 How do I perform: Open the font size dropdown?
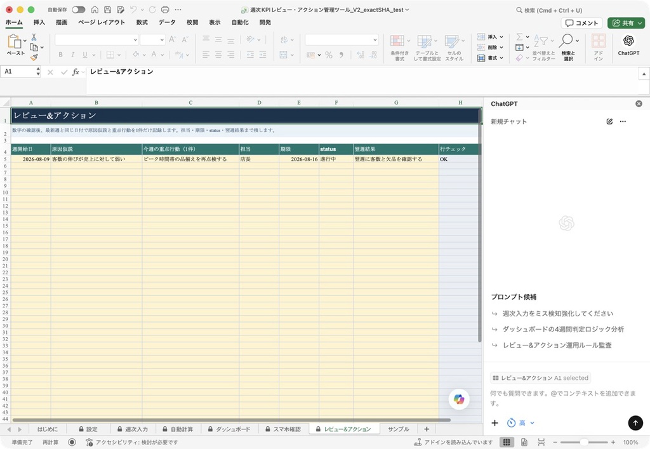click(x=162, y=40)
